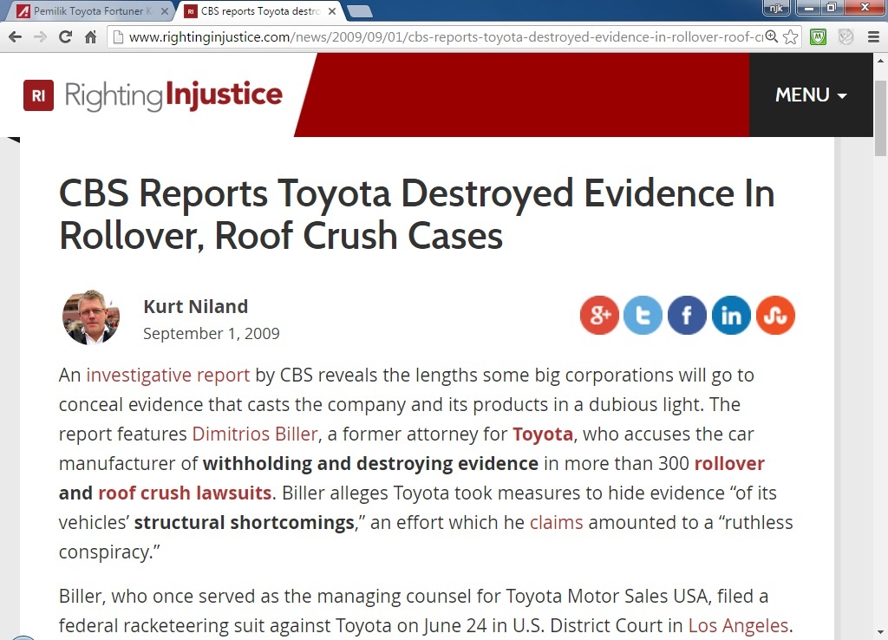Open the rollover link
The image size is (888, 640).
[729, 463]
